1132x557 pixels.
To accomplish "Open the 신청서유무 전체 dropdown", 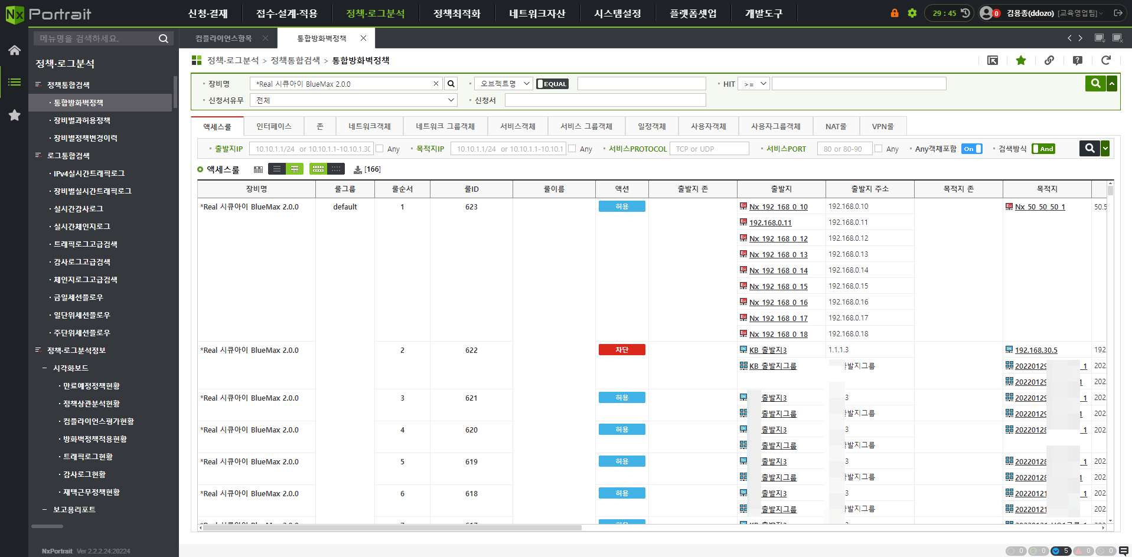I will pos(354,100).
